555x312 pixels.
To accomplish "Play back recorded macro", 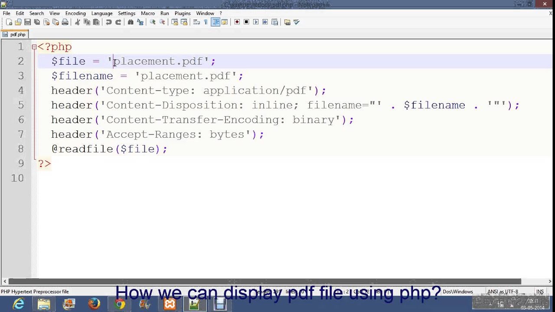I will [x=256, y=22].
